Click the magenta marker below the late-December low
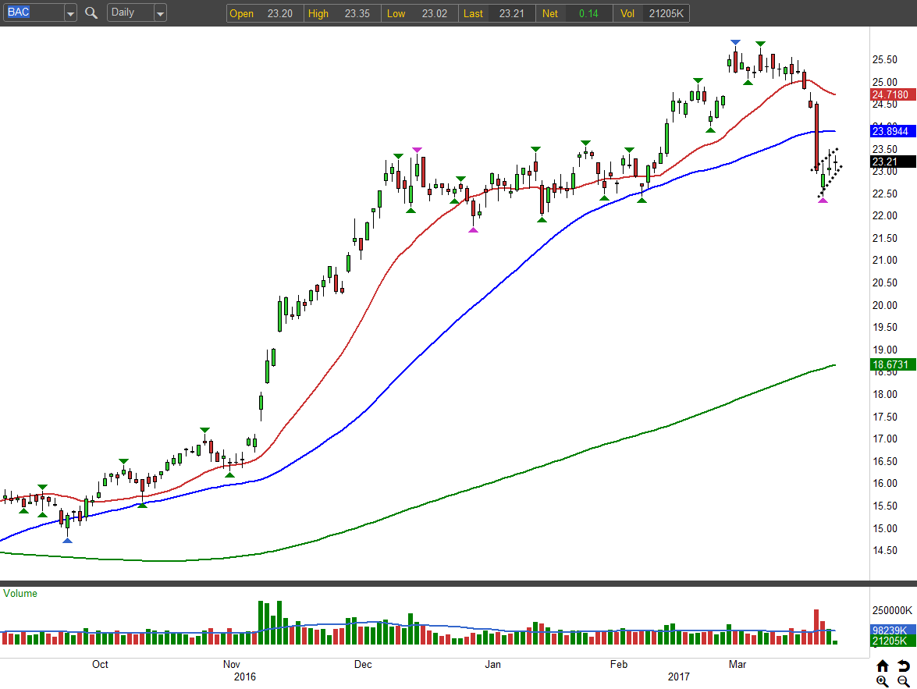Image resolution: width=917 pixels, height=689 pixels. 473,230
